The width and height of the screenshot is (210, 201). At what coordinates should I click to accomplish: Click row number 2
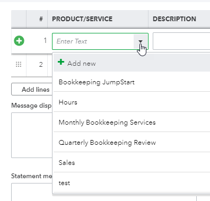pos(41,64)
